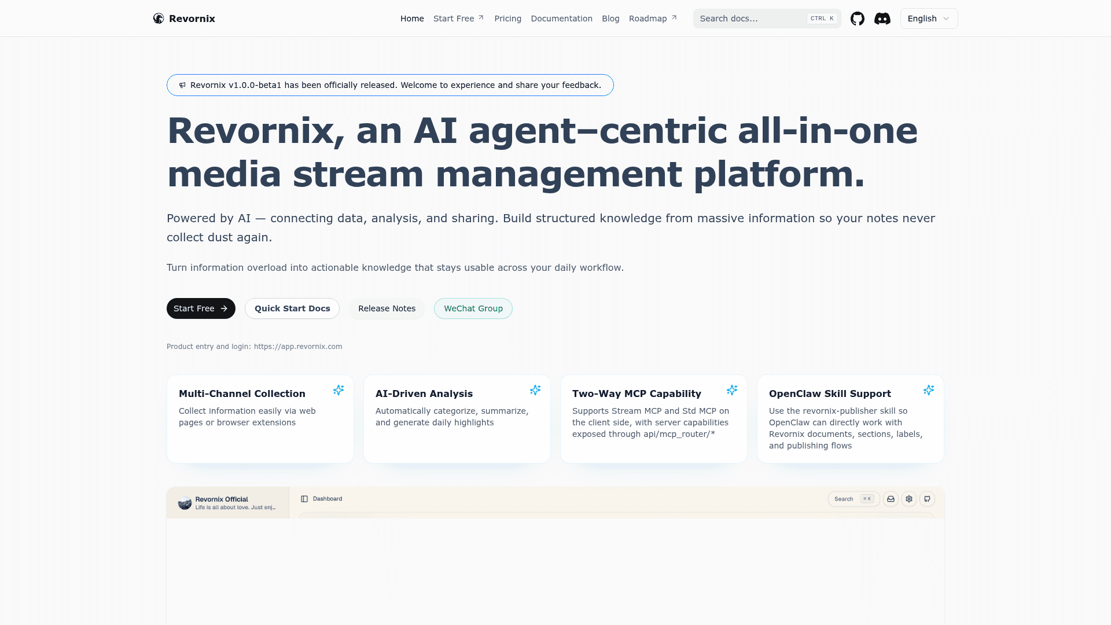This screenshot has width=1111, height=625.
Task: Open Start Free in the top navigation
Action: tap(458, 19)
